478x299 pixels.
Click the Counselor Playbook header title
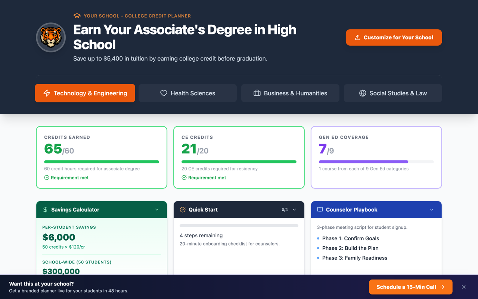351,210
